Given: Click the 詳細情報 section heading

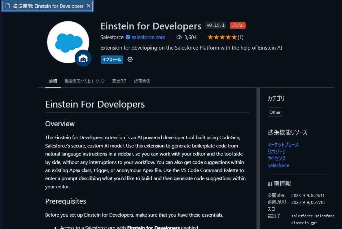Looking at the screenshot, I should coord(279,183).
